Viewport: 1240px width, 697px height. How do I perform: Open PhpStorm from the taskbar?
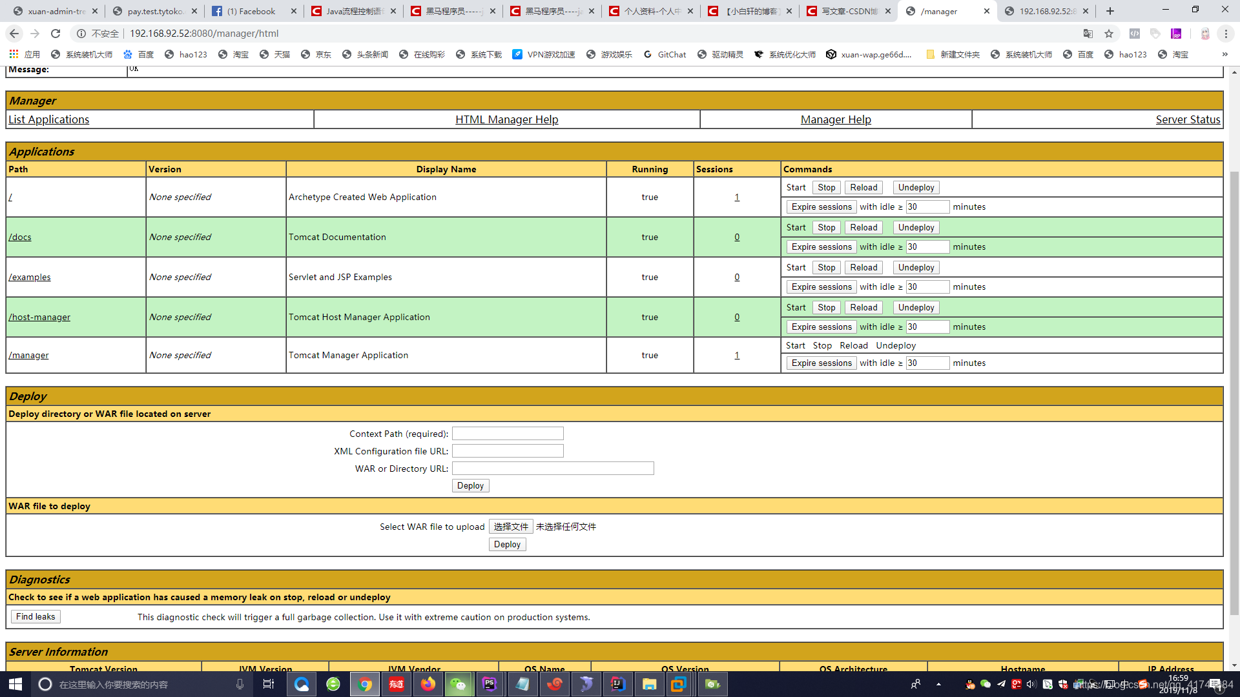click(490, 684)
